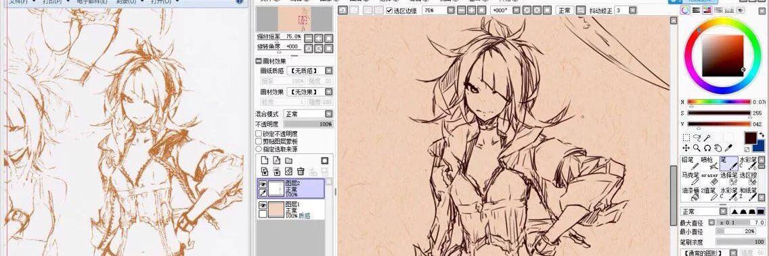The height and width of the screenshot is (256, 769).
Task: Add a layer mask
Action: [325, 161]
